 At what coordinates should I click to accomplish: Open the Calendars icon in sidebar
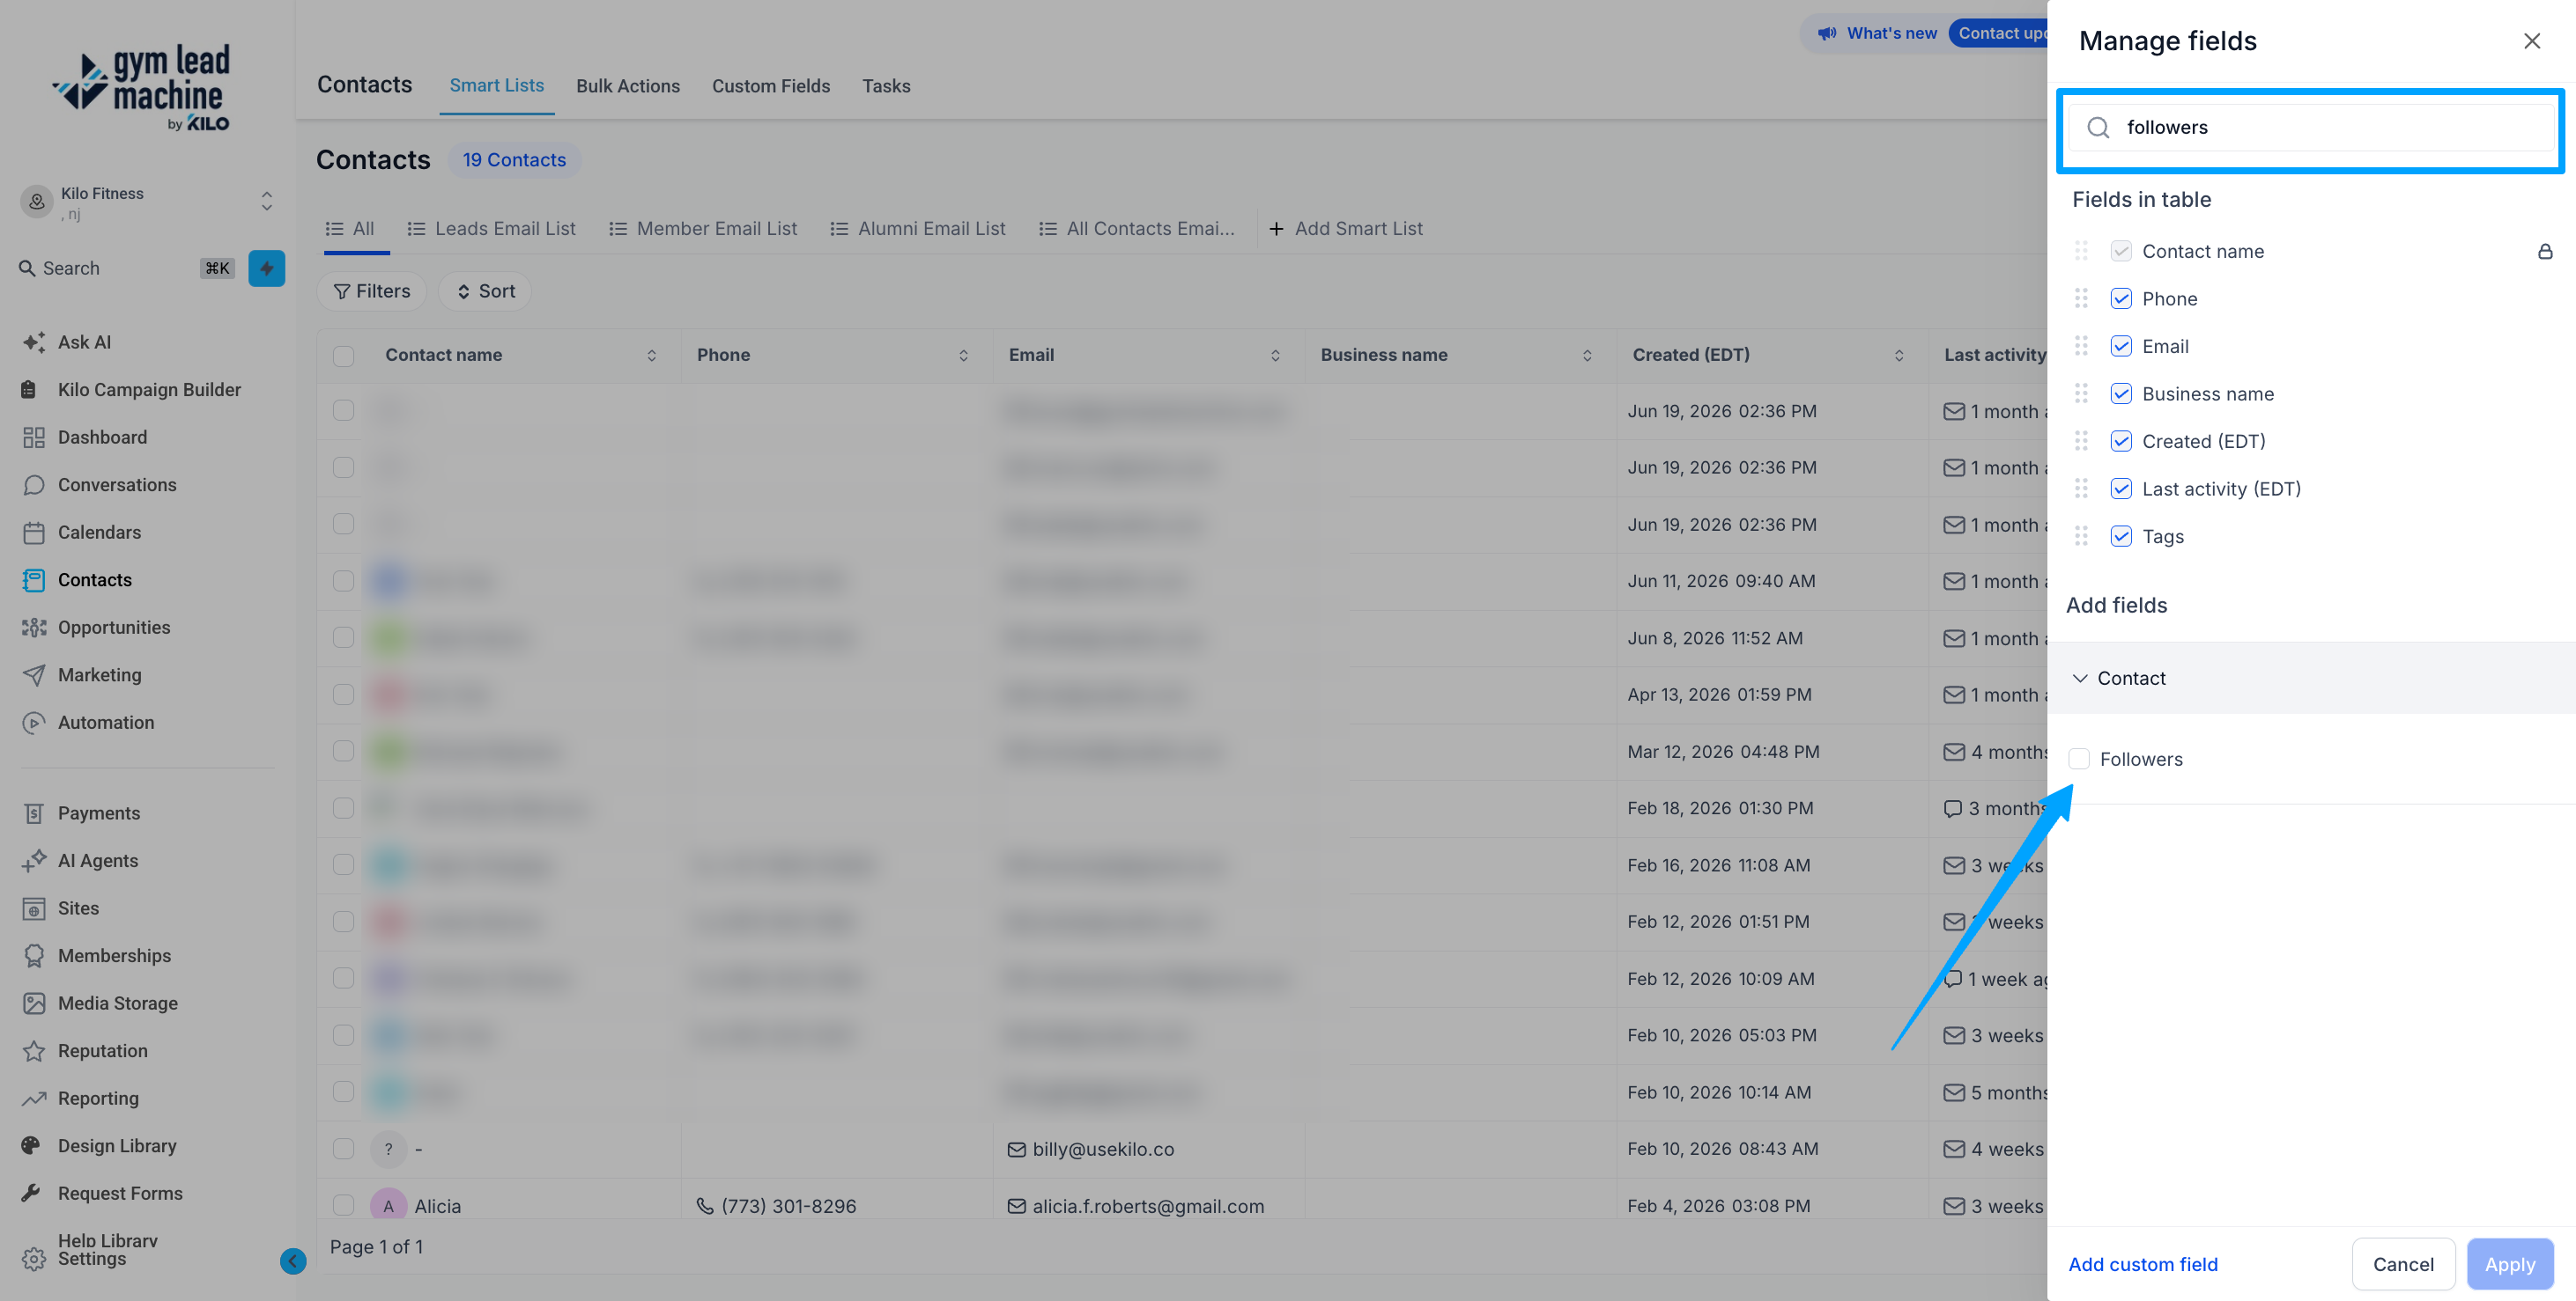34,533
